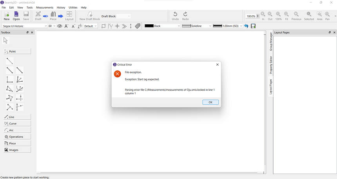337x179 pixels.
Task: Click the blue reset arrow icon in pen toolbar
Action: click(246, 26)
